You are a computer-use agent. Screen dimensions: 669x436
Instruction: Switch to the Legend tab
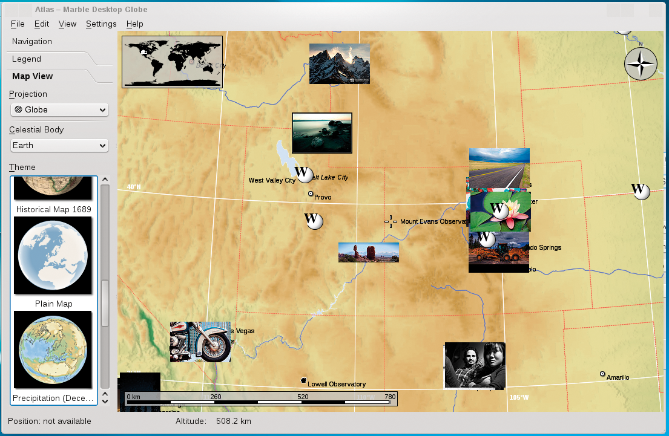click(27, 59)
